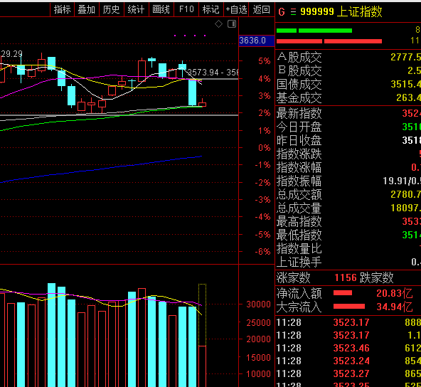Add the index via +自选 button
Image resolution: width=421 pixels, height=387 pixels.
236,10
